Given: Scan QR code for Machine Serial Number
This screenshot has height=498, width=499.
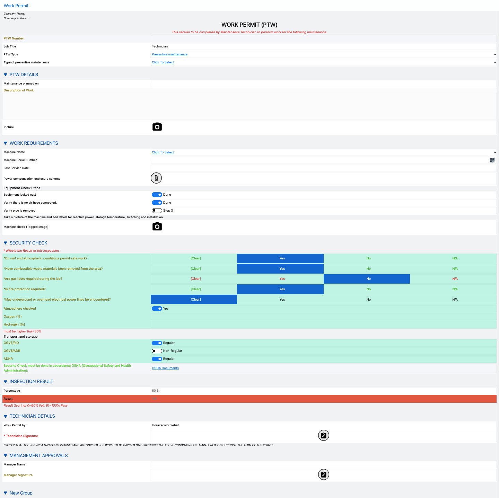Looking at the screenshot, I should tap(492, 160).
